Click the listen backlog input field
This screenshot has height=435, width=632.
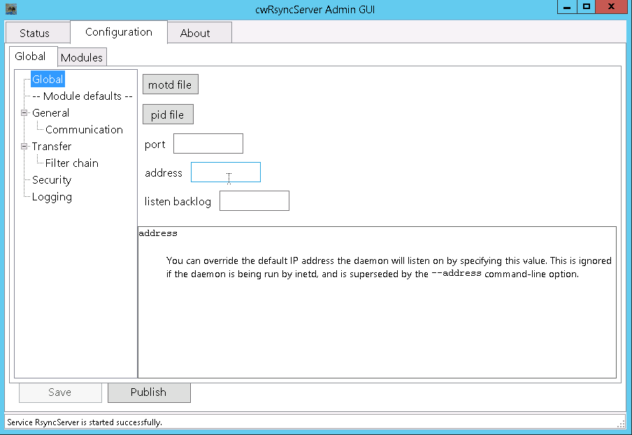[x=254, y=200]
